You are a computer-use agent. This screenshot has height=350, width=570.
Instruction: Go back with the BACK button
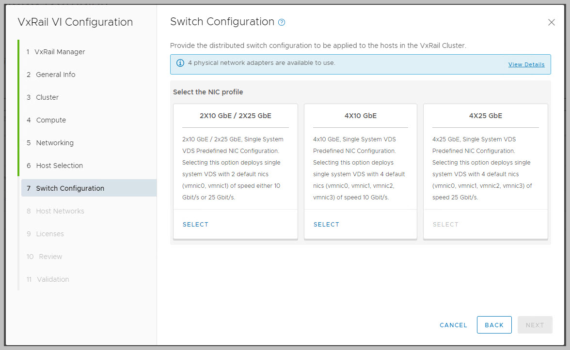(494, 325)
